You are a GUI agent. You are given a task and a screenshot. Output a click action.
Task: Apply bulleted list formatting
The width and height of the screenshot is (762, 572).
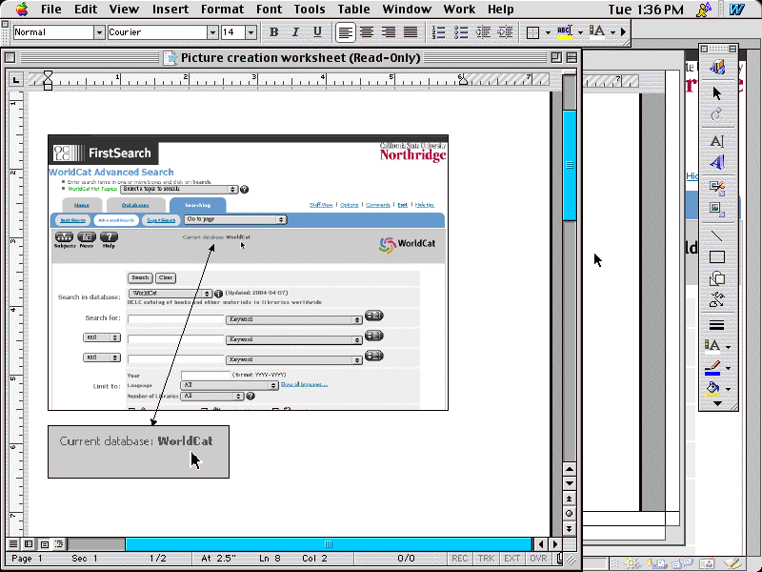coord(461,32)
